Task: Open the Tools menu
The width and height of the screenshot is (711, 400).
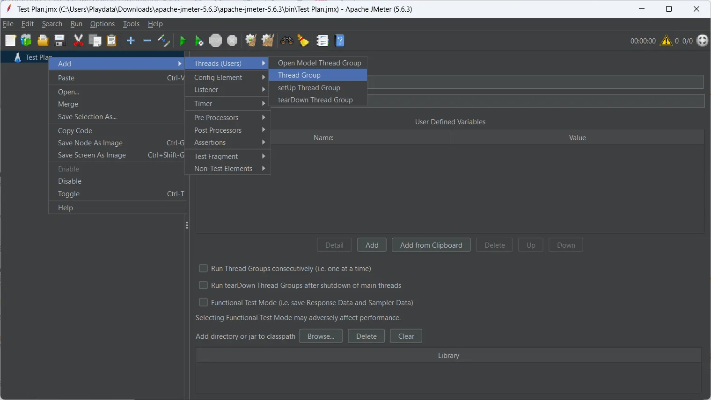Action: pyautogui.click(x=131, y=24)
